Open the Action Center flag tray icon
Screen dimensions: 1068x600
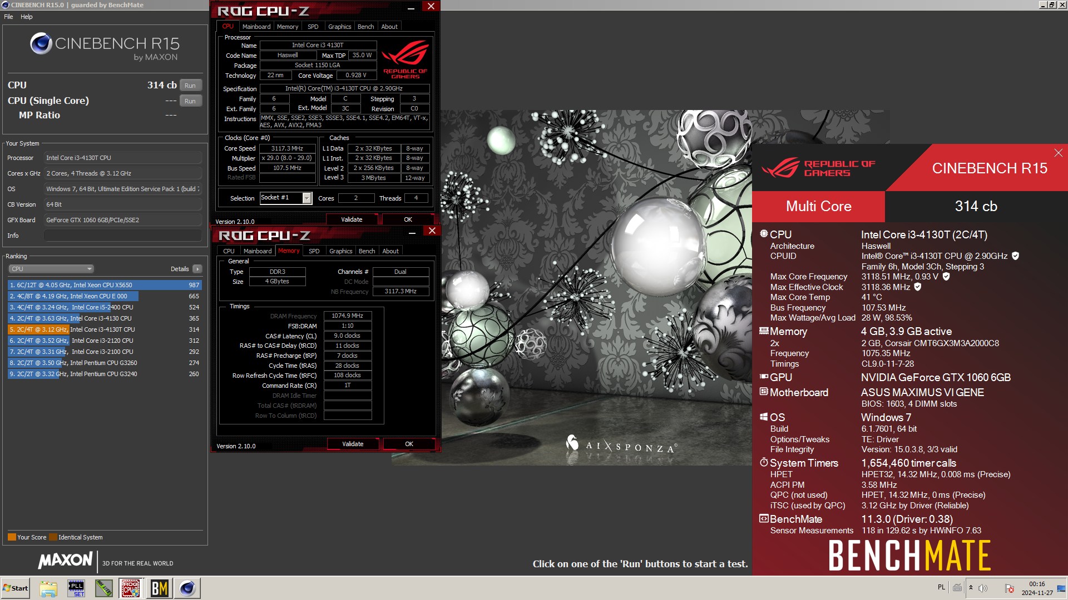(1009, 588)
